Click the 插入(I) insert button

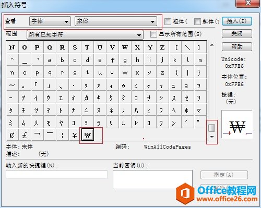point(237,21)
